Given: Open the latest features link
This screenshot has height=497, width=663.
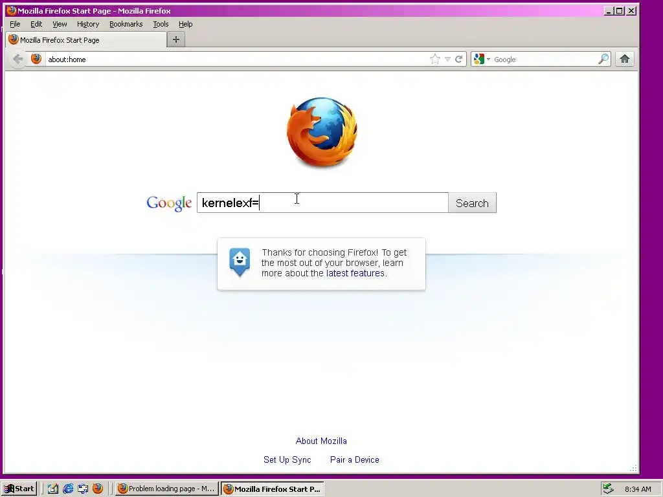Looking at the screenshot, I should (x=355, y=273).
